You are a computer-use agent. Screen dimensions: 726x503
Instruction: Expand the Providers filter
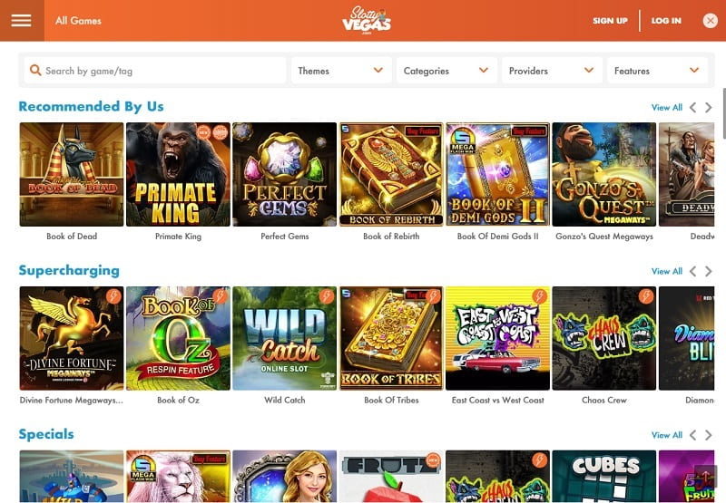552,71
